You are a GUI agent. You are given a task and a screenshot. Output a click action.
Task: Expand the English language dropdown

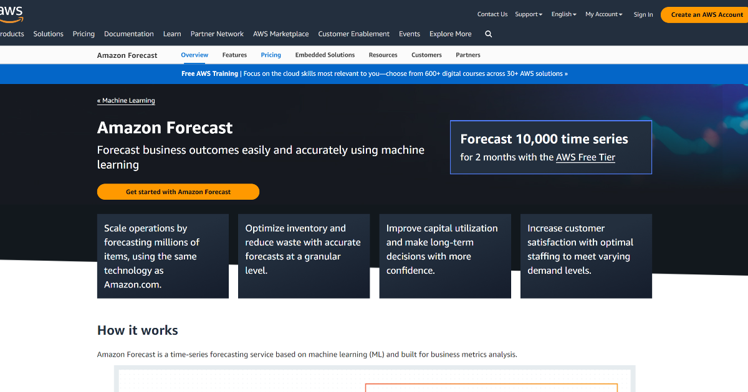(x=563, y=14)
